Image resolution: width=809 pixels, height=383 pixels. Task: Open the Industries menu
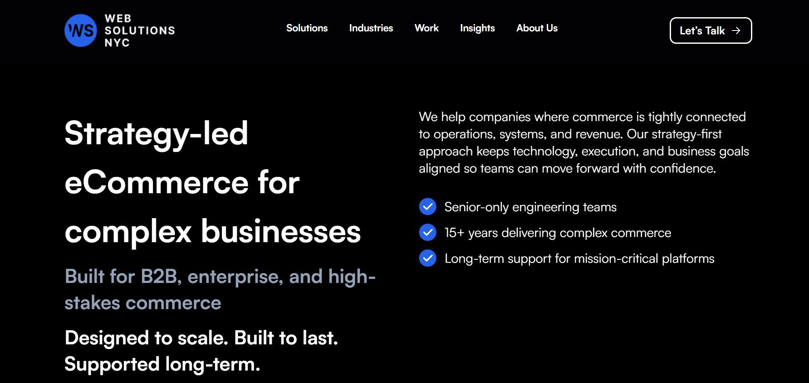(x=371, y=28)
